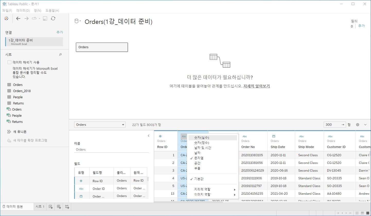Click the Abc type icon of Order ID
The image size is (371, 216).
coord(184,136)
